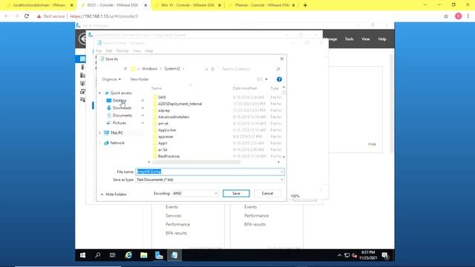
Task: Click the browser reload icon
Action: click(x=27, y=16)
